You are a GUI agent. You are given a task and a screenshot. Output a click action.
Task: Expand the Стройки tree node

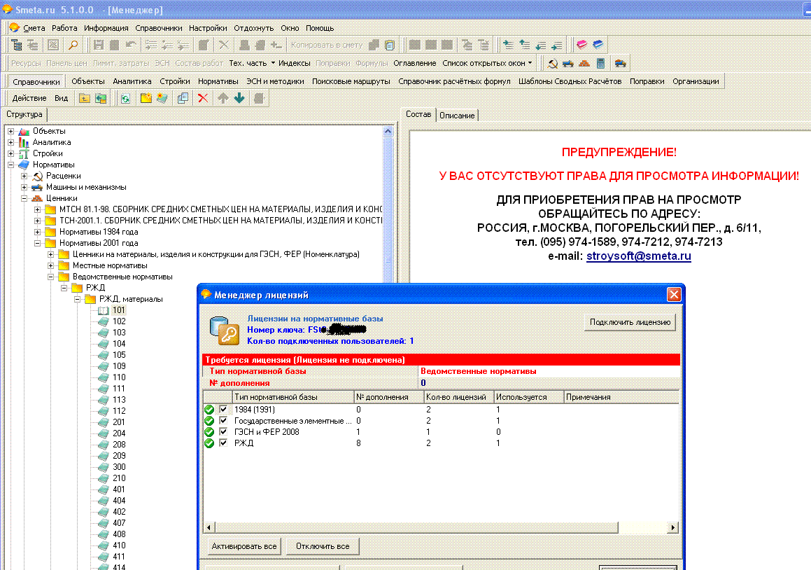pyautogui.click(x=11, y=154)
